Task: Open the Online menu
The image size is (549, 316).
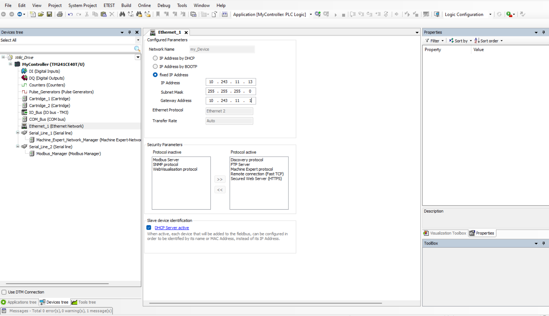Action: click(144, 5)
